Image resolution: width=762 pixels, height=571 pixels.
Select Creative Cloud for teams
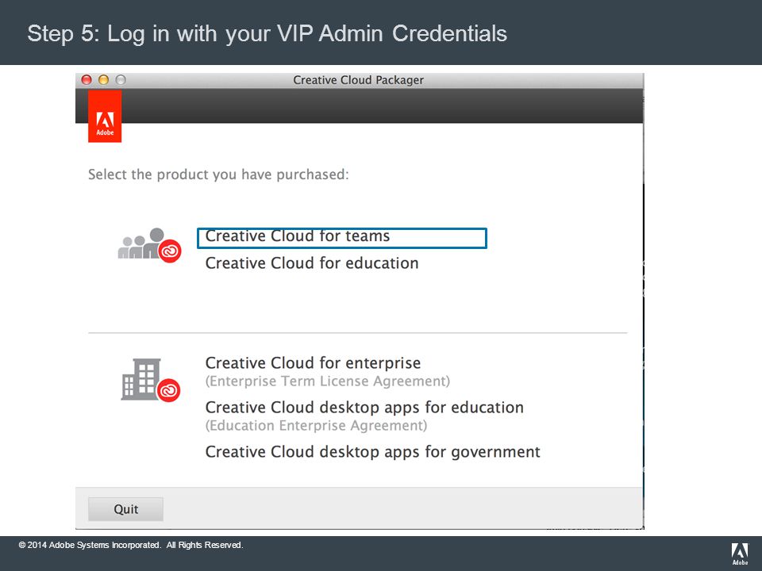coord(298,236)
